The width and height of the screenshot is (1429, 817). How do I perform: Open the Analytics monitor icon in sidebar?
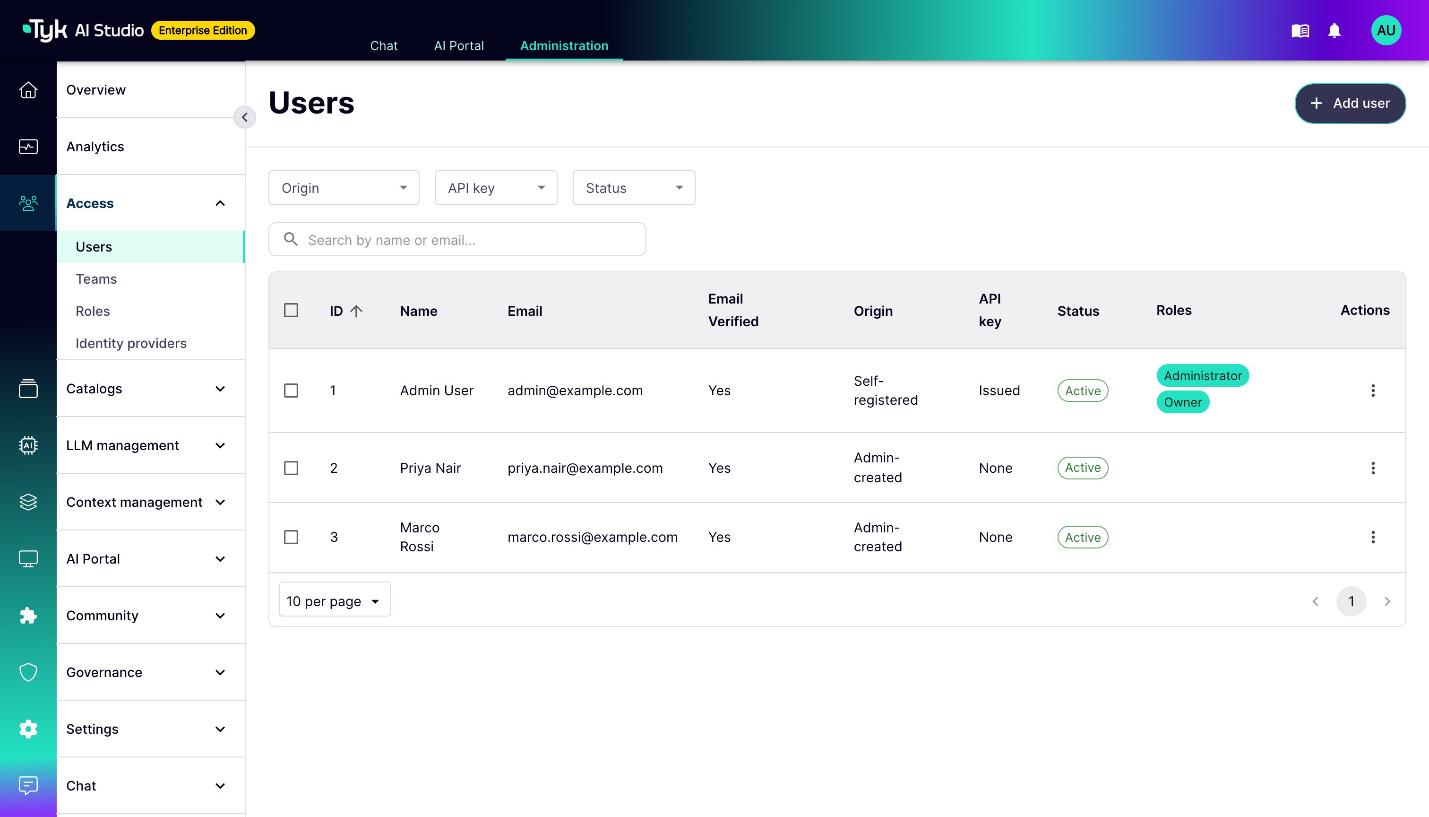[x=28, y=147]
